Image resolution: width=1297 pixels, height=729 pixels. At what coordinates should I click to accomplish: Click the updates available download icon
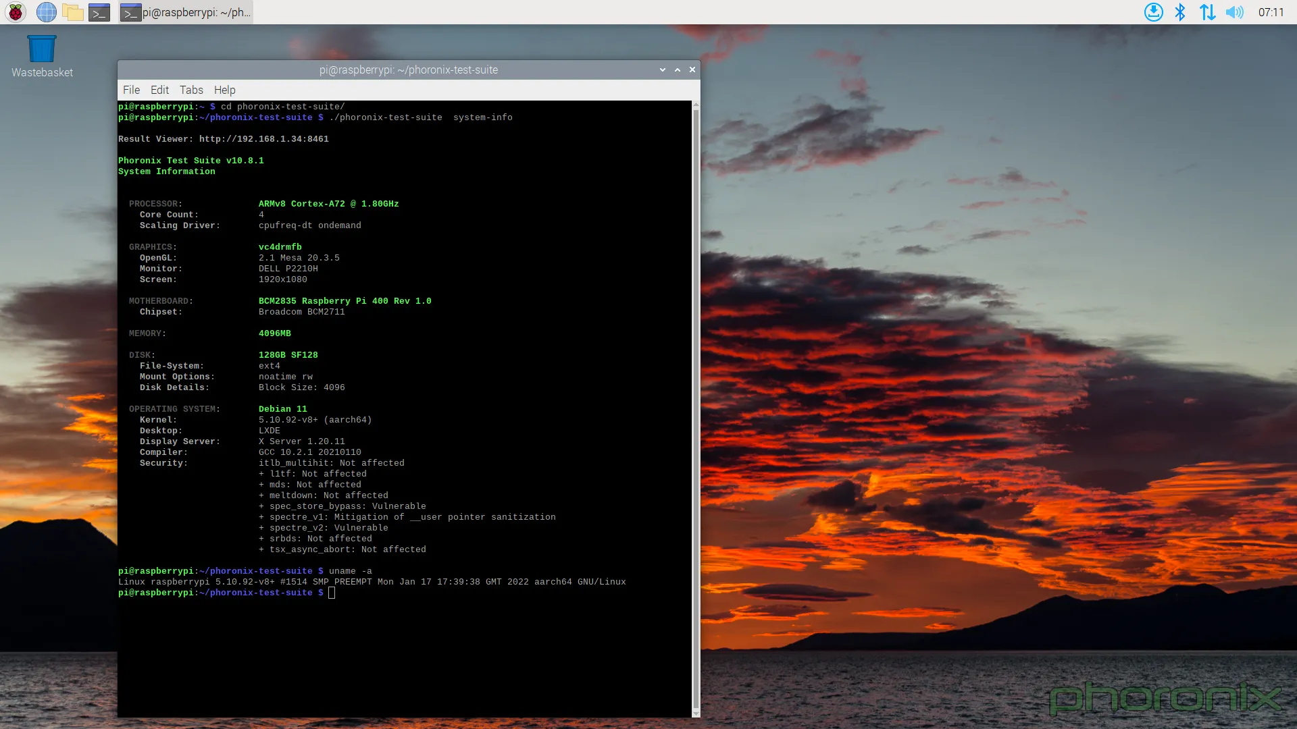click(x=1153, y=12)
